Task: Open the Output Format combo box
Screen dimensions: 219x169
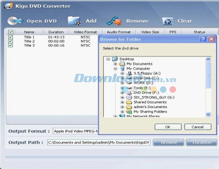Action: pos(76,131)
